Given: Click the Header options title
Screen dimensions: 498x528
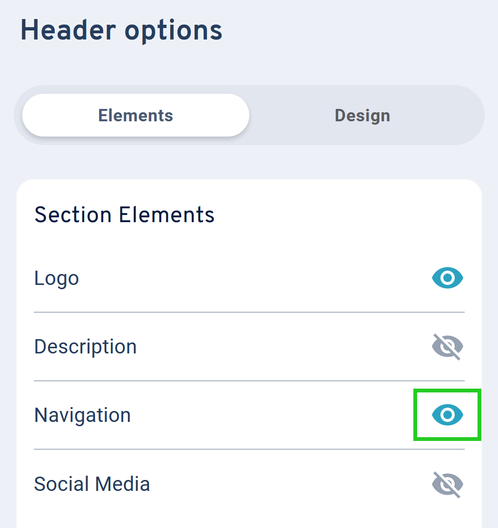Looking at the screenshot, I should (121, 30).
